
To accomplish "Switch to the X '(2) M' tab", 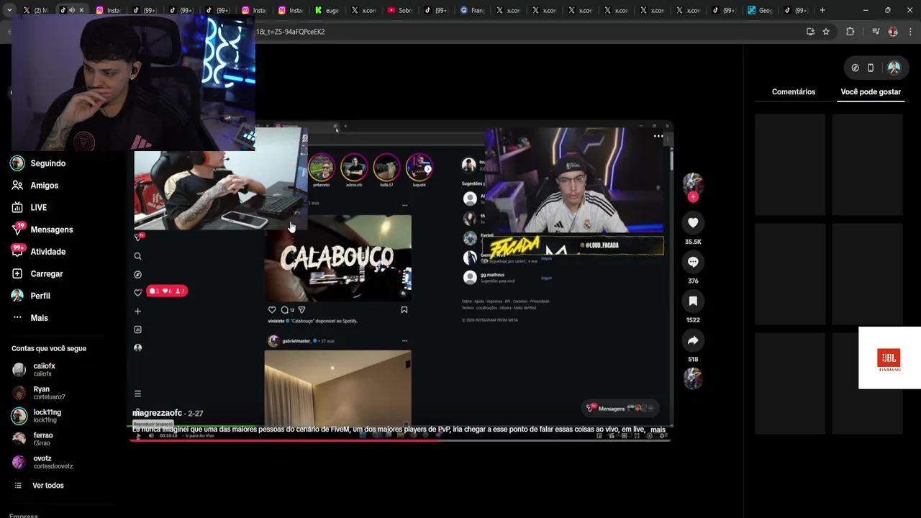I will pos(36,10).
